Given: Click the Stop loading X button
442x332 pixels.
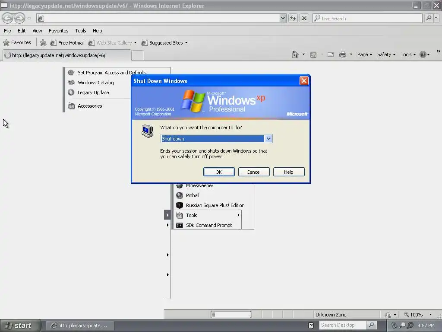Looking at the screenshot, I should (x=304, y=18).
